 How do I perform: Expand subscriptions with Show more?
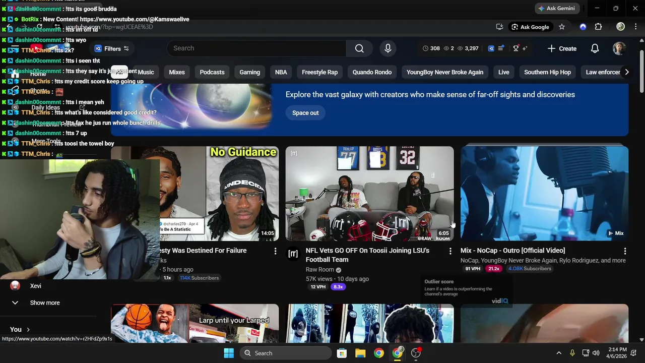click(x=45, y=302)
